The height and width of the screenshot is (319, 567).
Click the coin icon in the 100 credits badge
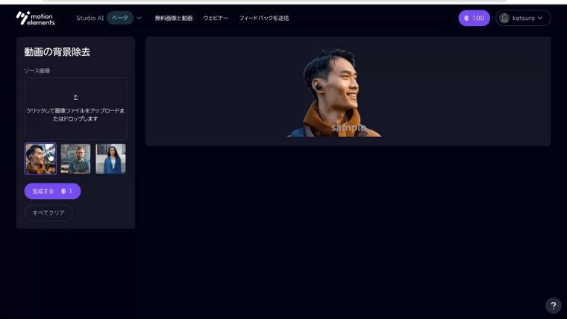click(x=466, y=18)
